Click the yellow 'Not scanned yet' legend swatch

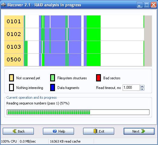[x=11, y=78]
